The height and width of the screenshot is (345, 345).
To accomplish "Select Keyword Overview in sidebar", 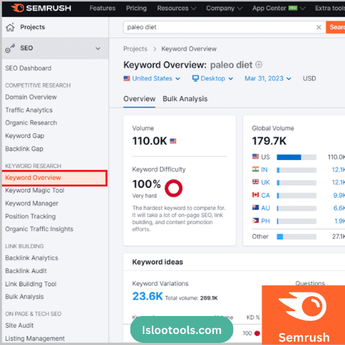I will pyautogui.click(x=55, y=178).
